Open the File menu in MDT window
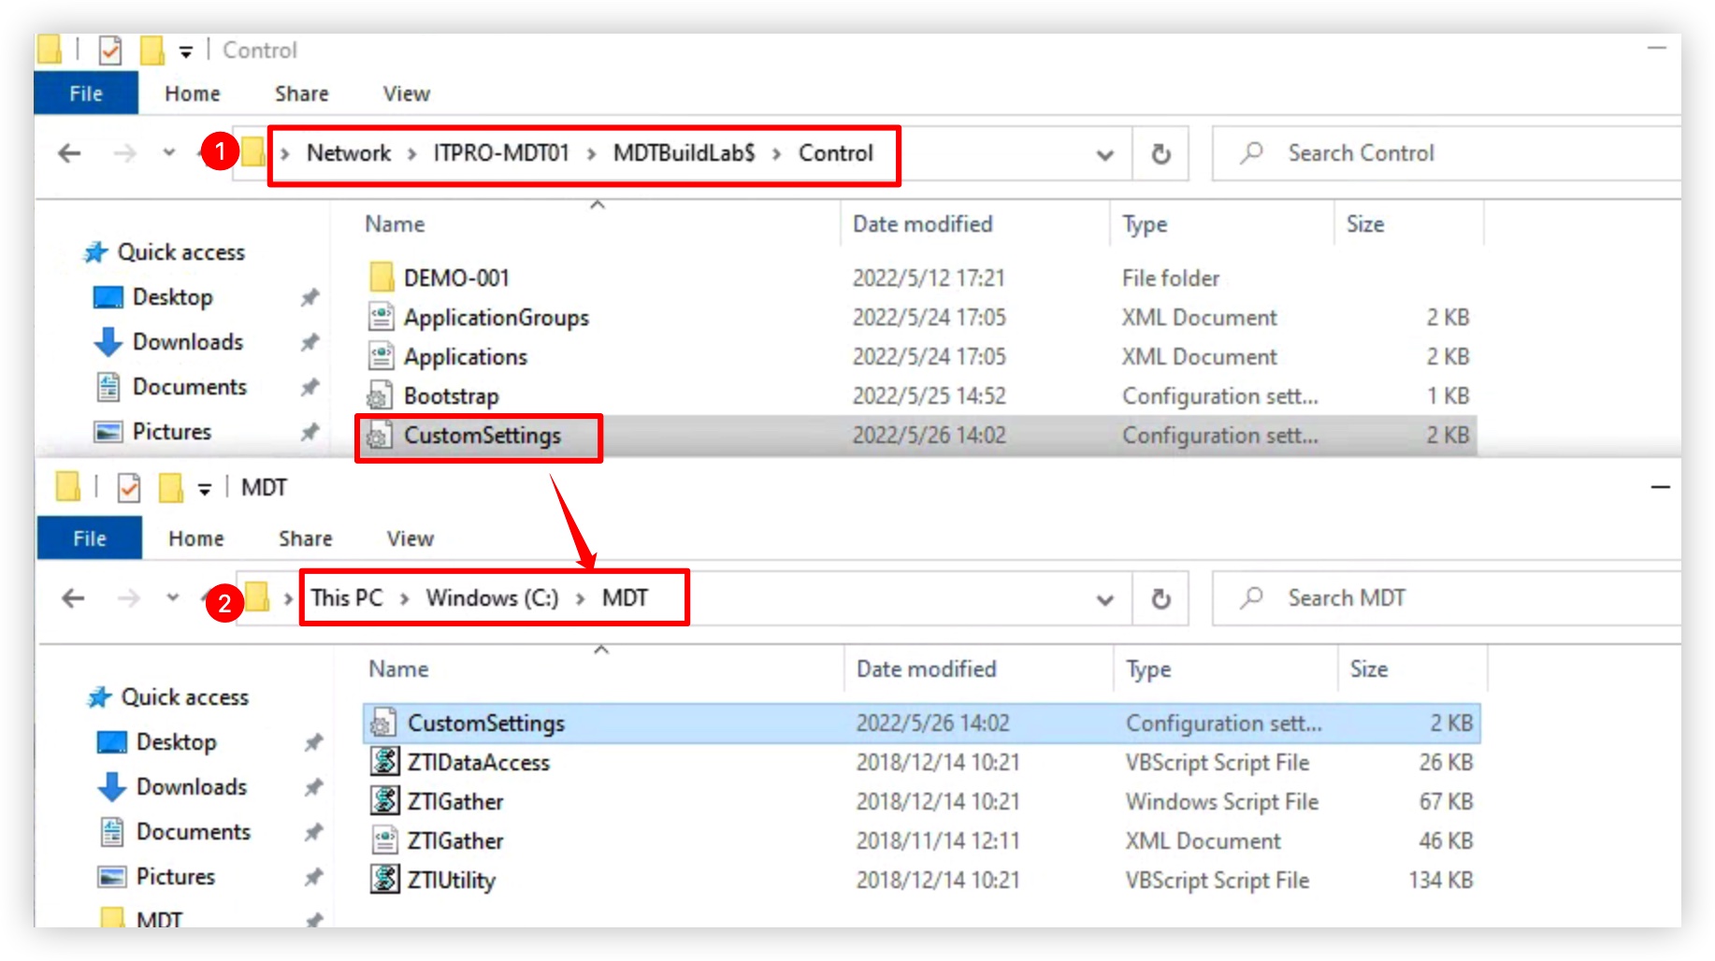Screen dimensions: 1715x961 [x=90, y=538]
